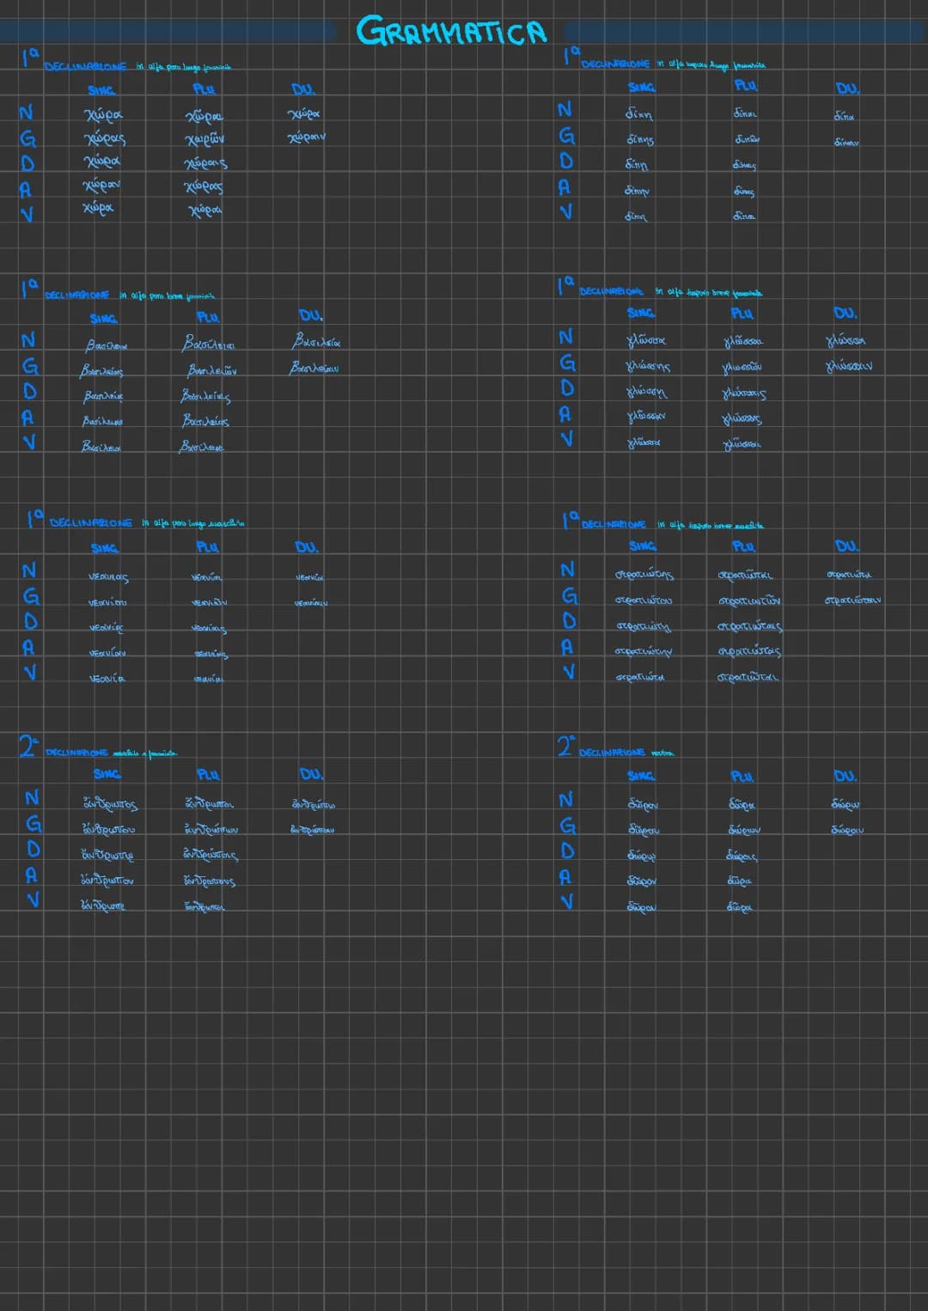Click genitive singular γλώσσης
The image size is (928, 1311).
coord(648,367)
